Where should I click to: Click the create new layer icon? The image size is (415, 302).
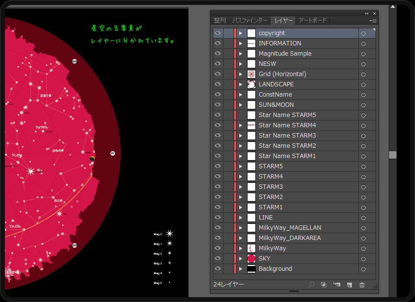pos(350,284)
